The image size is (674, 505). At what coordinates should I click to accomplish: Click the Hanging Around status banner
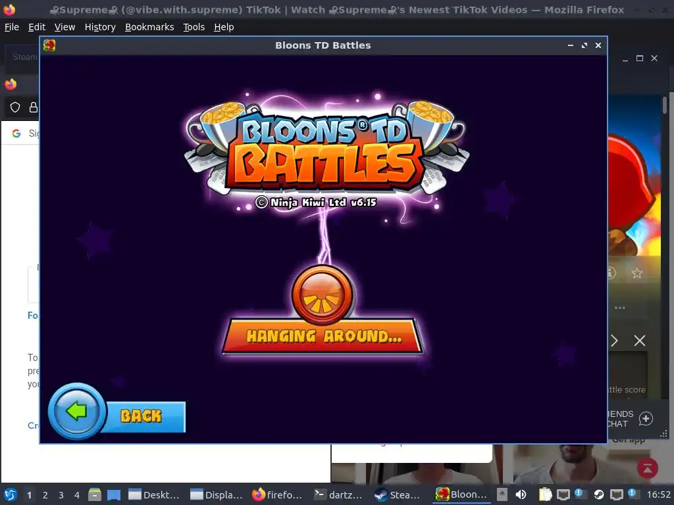(323, 336)
